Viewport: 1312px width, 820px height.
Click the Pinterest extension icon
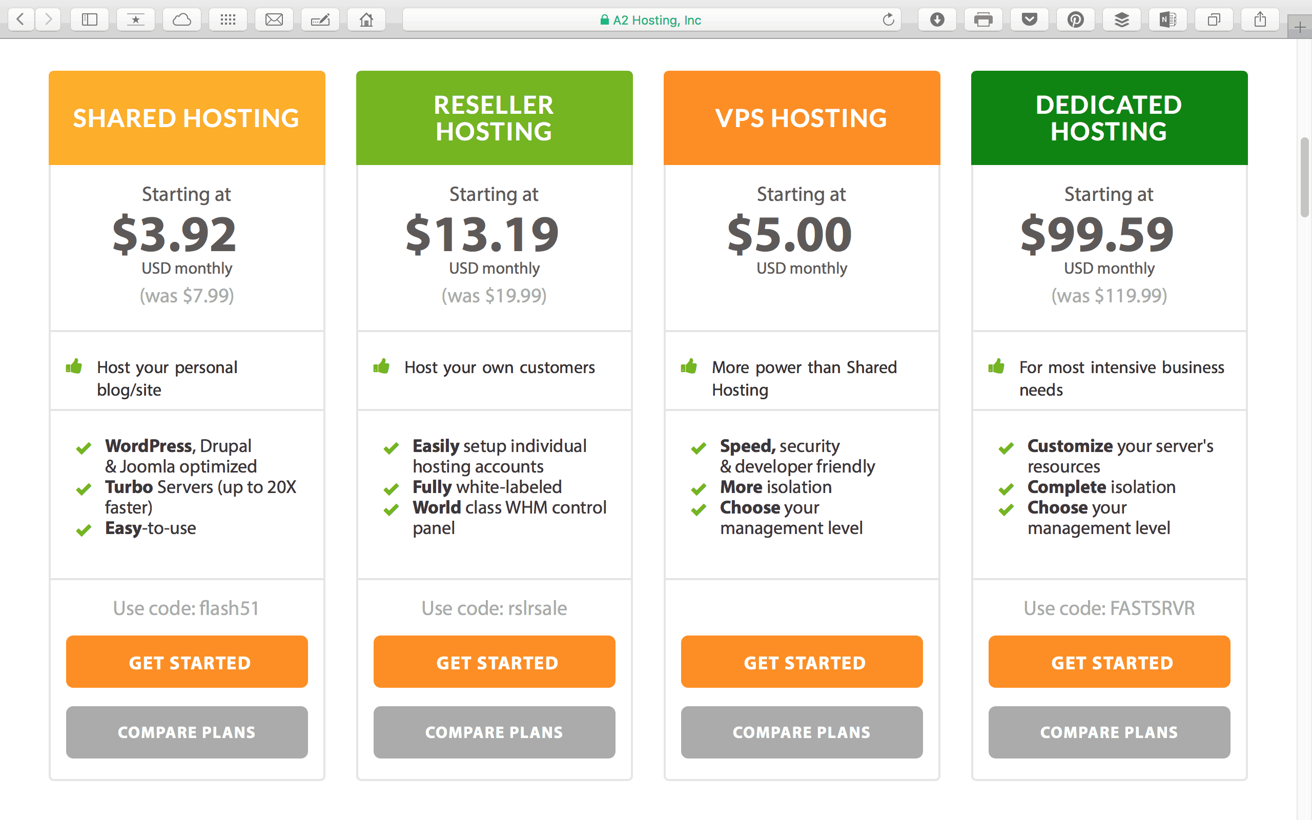(1076, 20)
